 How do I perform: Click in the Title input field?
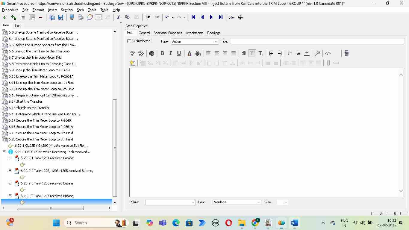pos(317,41)
